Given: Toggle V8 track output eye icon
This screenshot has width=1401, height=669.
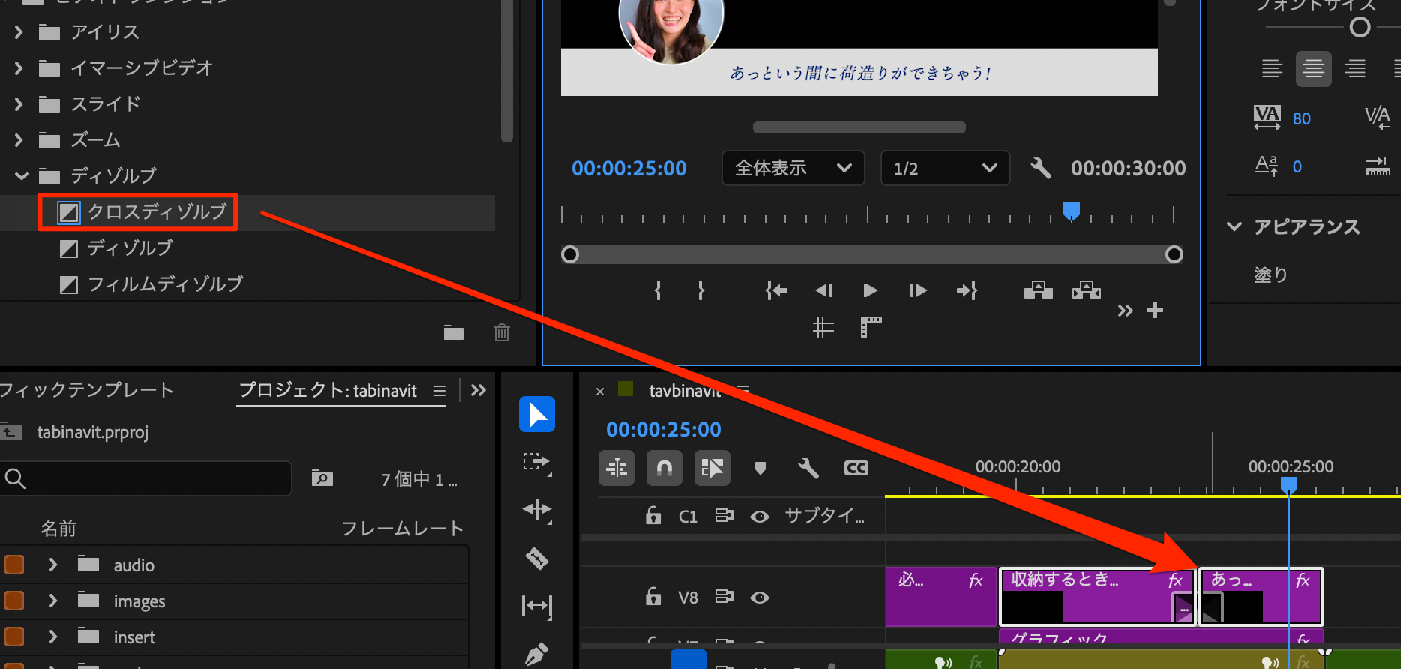Looking at the screenshot, I should [x=759, y=598].
